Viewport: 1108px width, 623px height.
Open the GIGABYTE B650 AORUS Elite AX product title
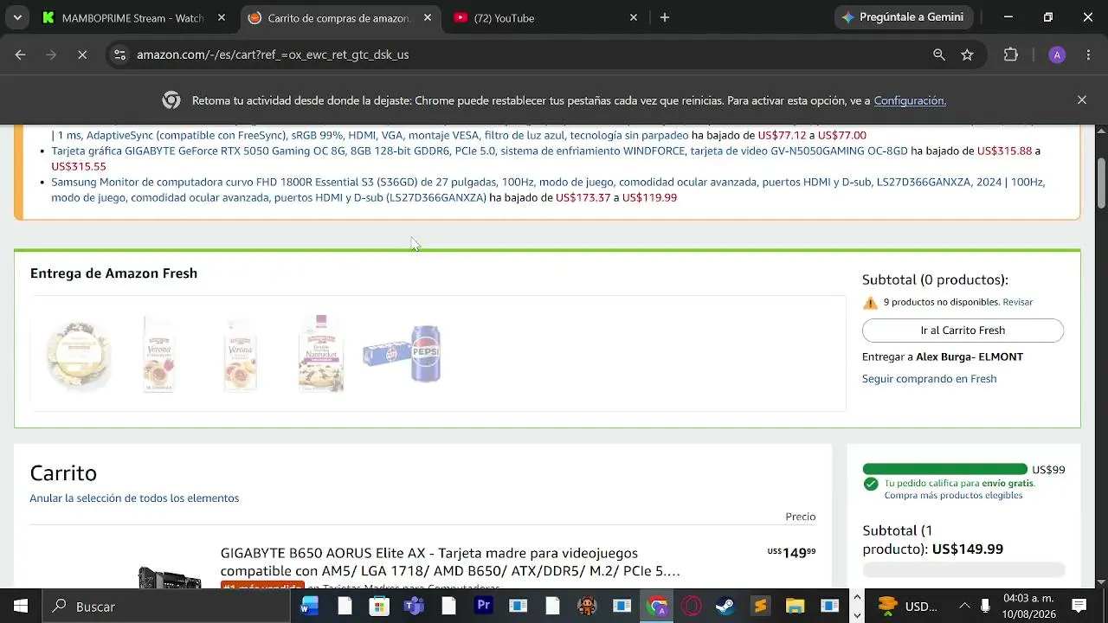(450, 562)
